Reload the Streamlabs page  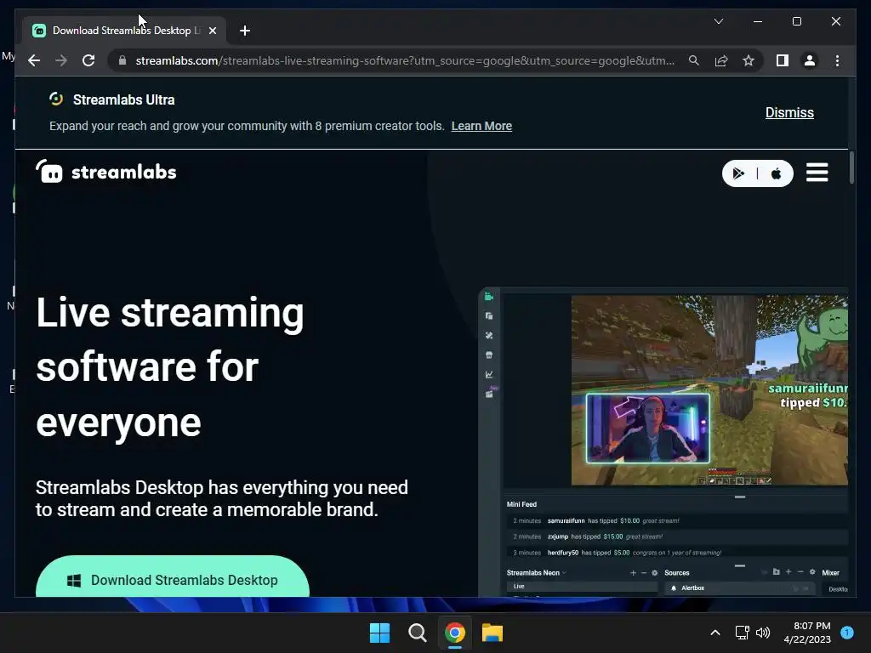tap(88, 60)
